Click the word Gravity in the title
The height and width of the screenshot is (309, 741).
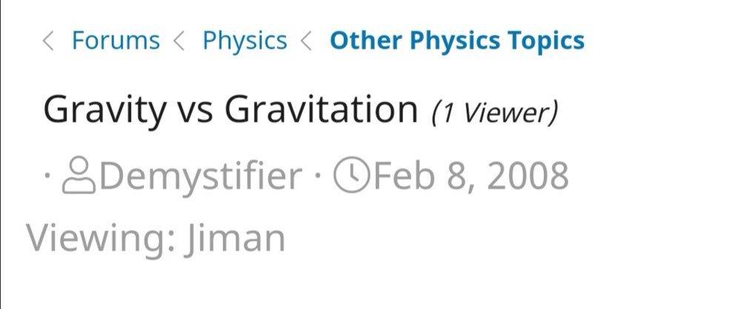pyautogui.click(x=104, y=110)
